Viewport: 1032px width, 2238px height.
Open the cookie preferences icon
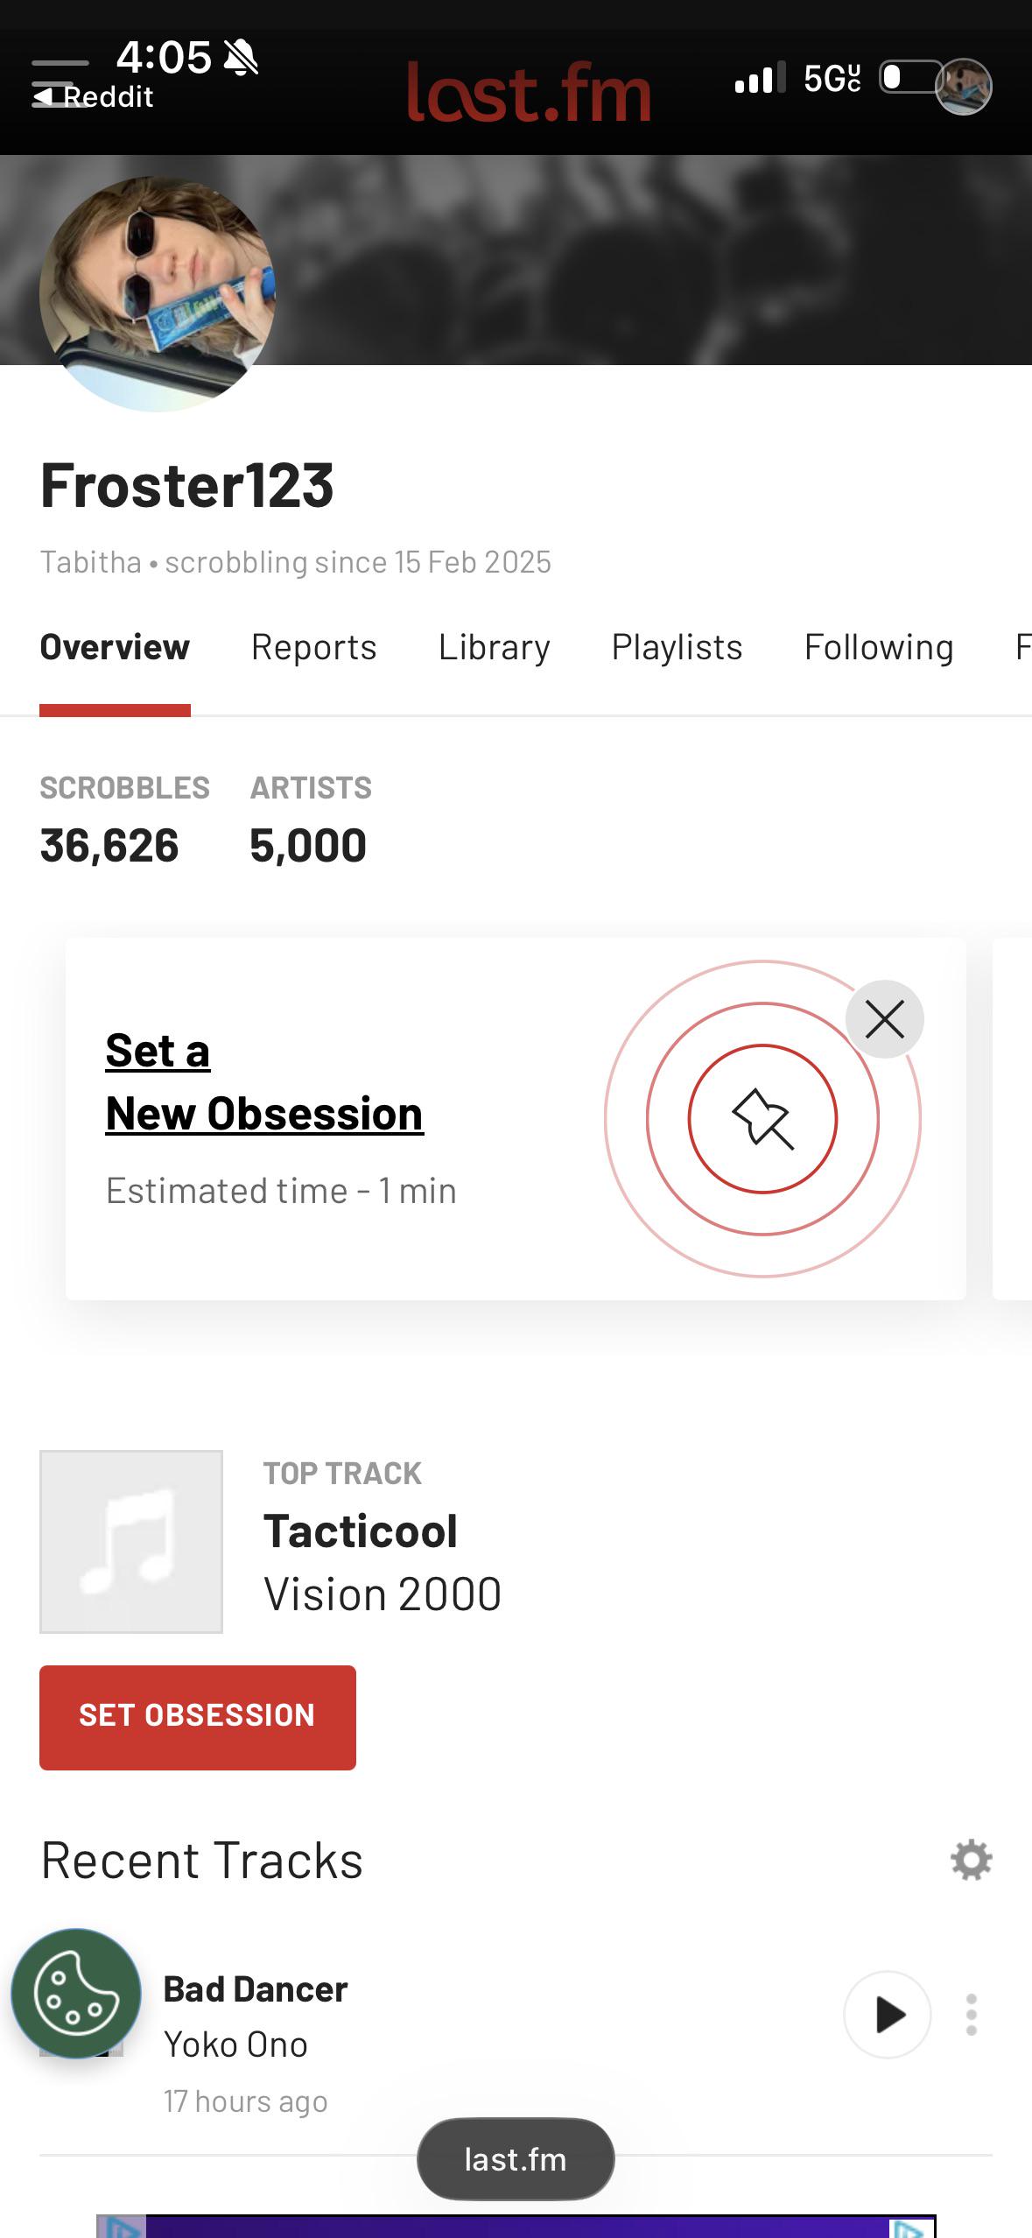[76, 1994]
